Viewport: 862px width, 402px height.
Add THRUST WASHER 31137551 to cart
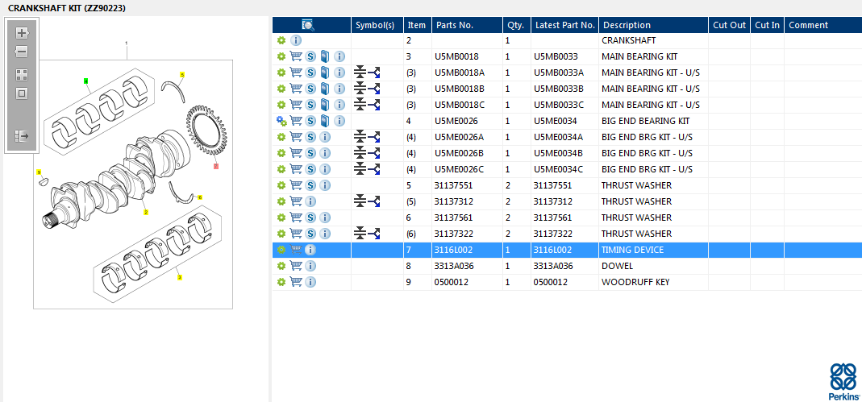click(x=296, y=185)
